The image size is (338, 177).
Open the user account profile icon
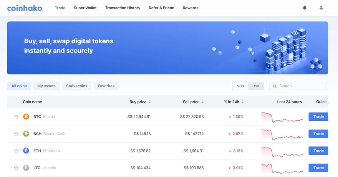click(321, 8)
